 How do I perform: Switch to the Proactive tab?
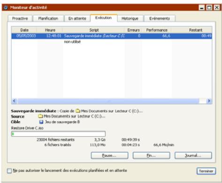[x=20, y=18]
